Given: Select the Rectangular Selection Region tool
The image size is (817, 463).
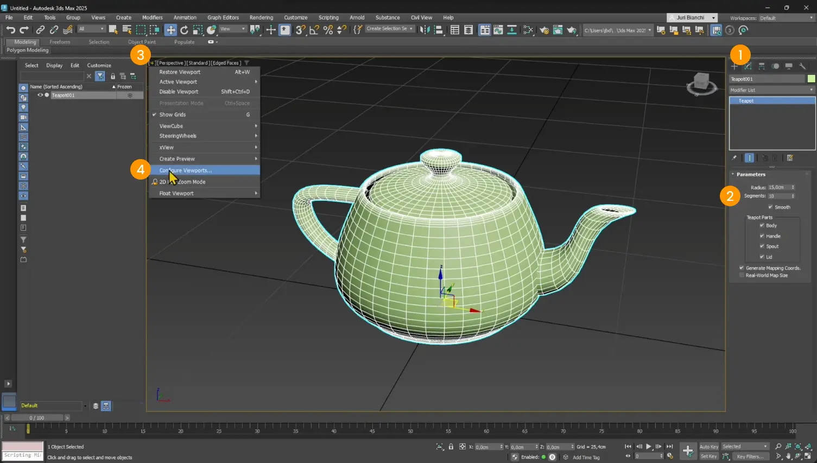Looking at the screenshot, I should click(141, 30).
